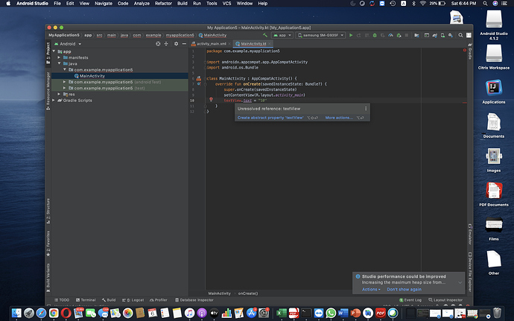514x321 pixels.
Task: Hide the Project panel with minus icon
Action: (x=184, y=44)
